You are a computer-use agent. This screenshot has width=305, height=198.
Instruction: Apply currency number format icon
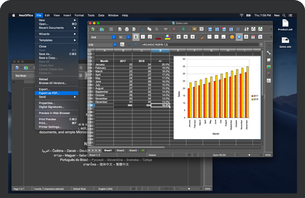point(232,37)
